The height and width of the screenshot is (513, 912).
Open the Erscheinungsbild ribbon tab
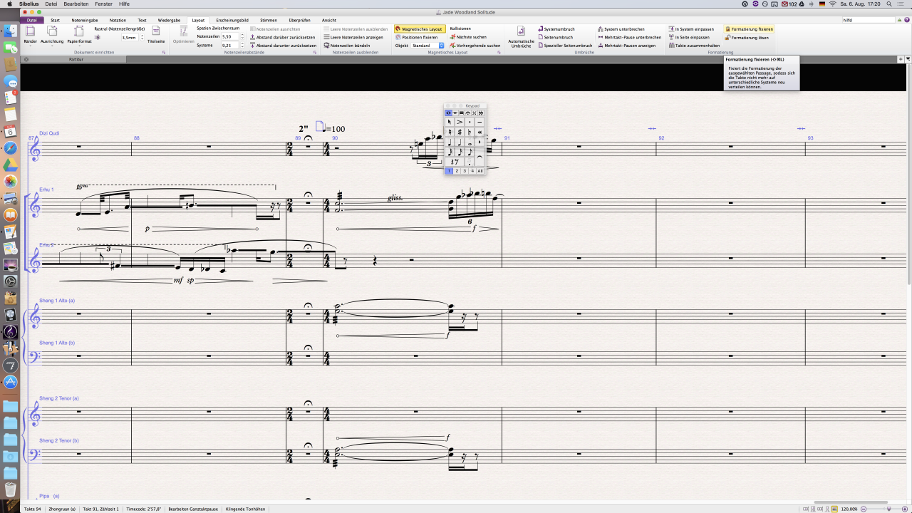coord(233,20)
